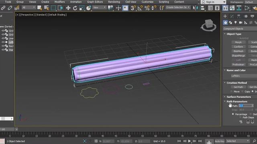The width and height of the screenshot is (257, 144).
Task: Open the View reference coordinate dropdown
Action: [99, 8]
